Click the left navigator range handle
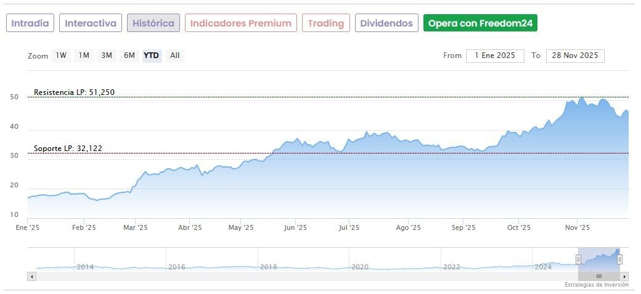This screenshot has height=294, width=641. point(578,259)
